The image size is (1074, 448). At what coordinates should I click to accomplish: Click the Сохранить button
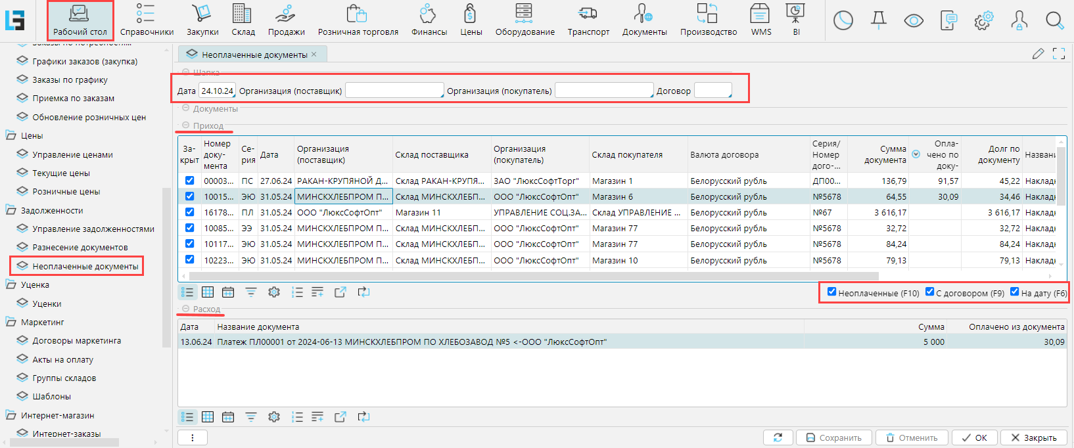click(833, 437)
